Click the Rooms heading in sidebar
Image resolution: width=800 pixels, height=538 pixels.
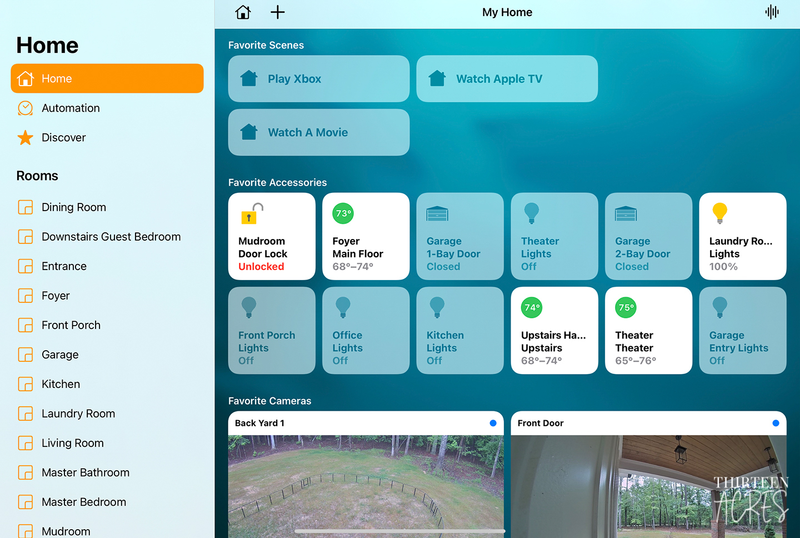click(37, 176)
